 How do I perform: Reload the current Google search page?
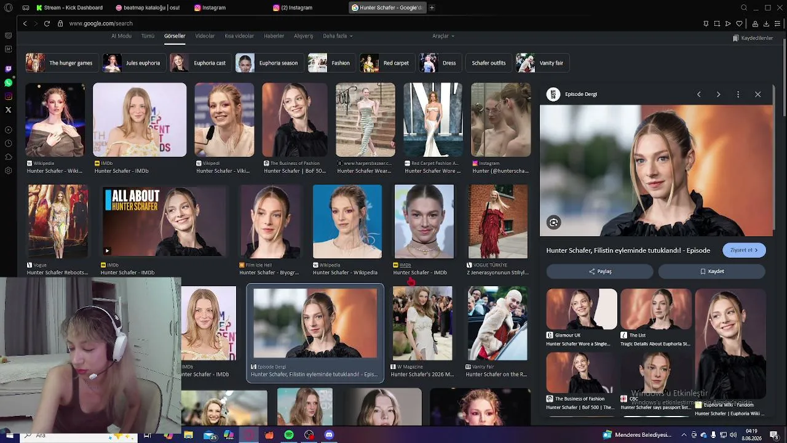(47, 23)
